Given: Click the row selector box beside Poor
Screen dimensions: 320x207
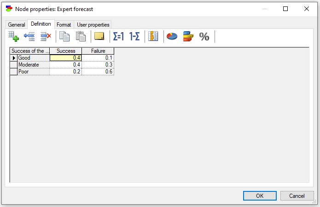Looking at the screenshot, I should click(x=14, y=72).
